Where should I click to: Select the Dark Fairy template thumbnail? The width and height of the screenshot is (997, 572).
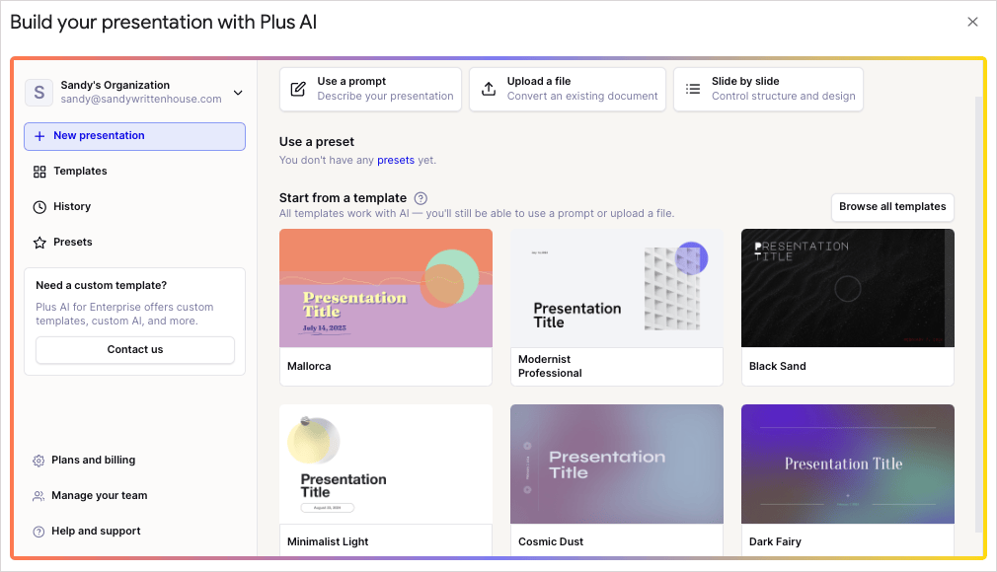[x=848, y=464]
